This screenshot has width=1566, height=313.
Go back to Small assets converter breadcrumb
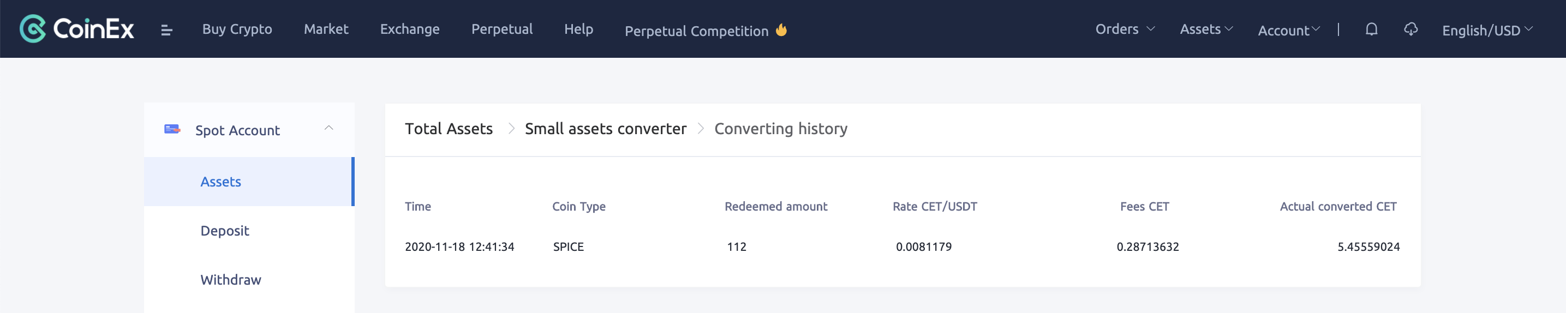[x=606, y=129]
